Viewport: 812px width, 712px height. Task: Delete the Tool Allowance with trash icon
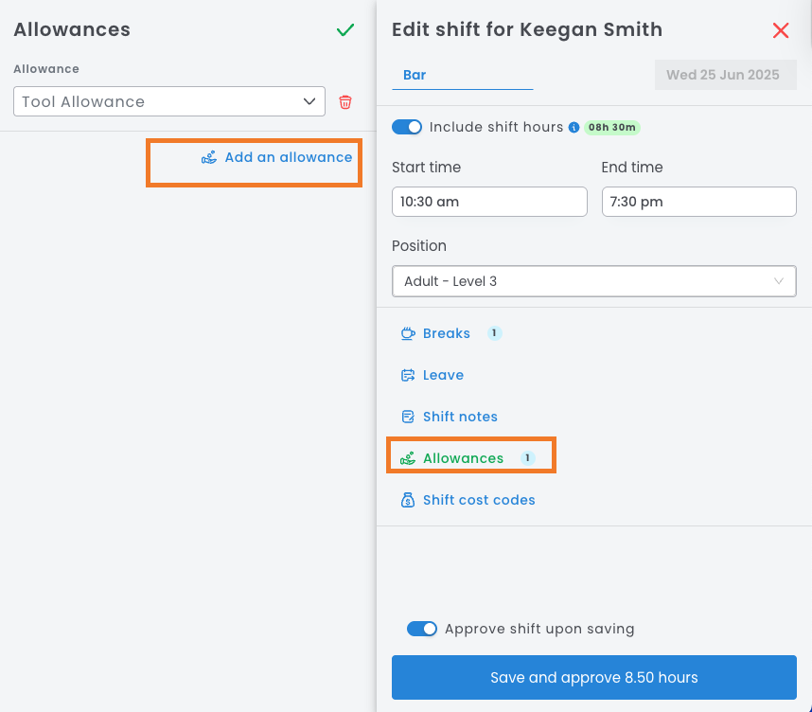tap(345, 102)
